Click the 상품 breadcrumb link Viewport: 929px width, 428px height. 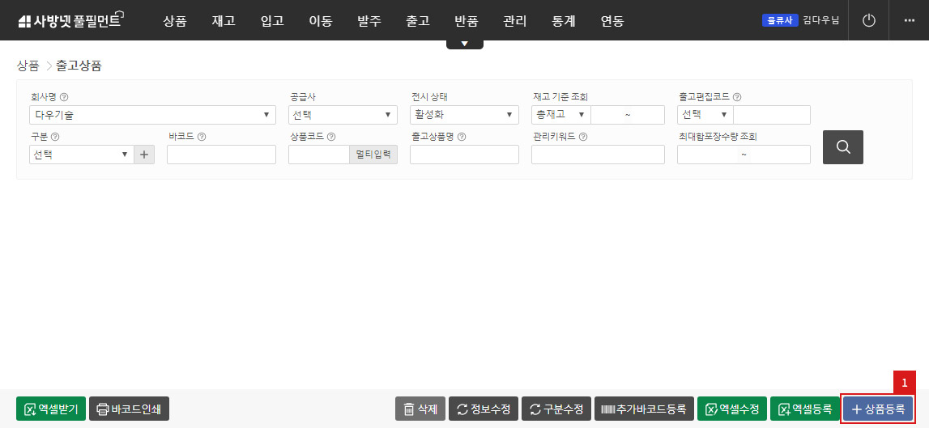click(x=28, y=66)
